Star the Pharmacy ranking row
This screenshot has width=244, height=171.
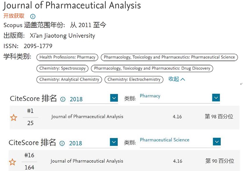(13, 118)
